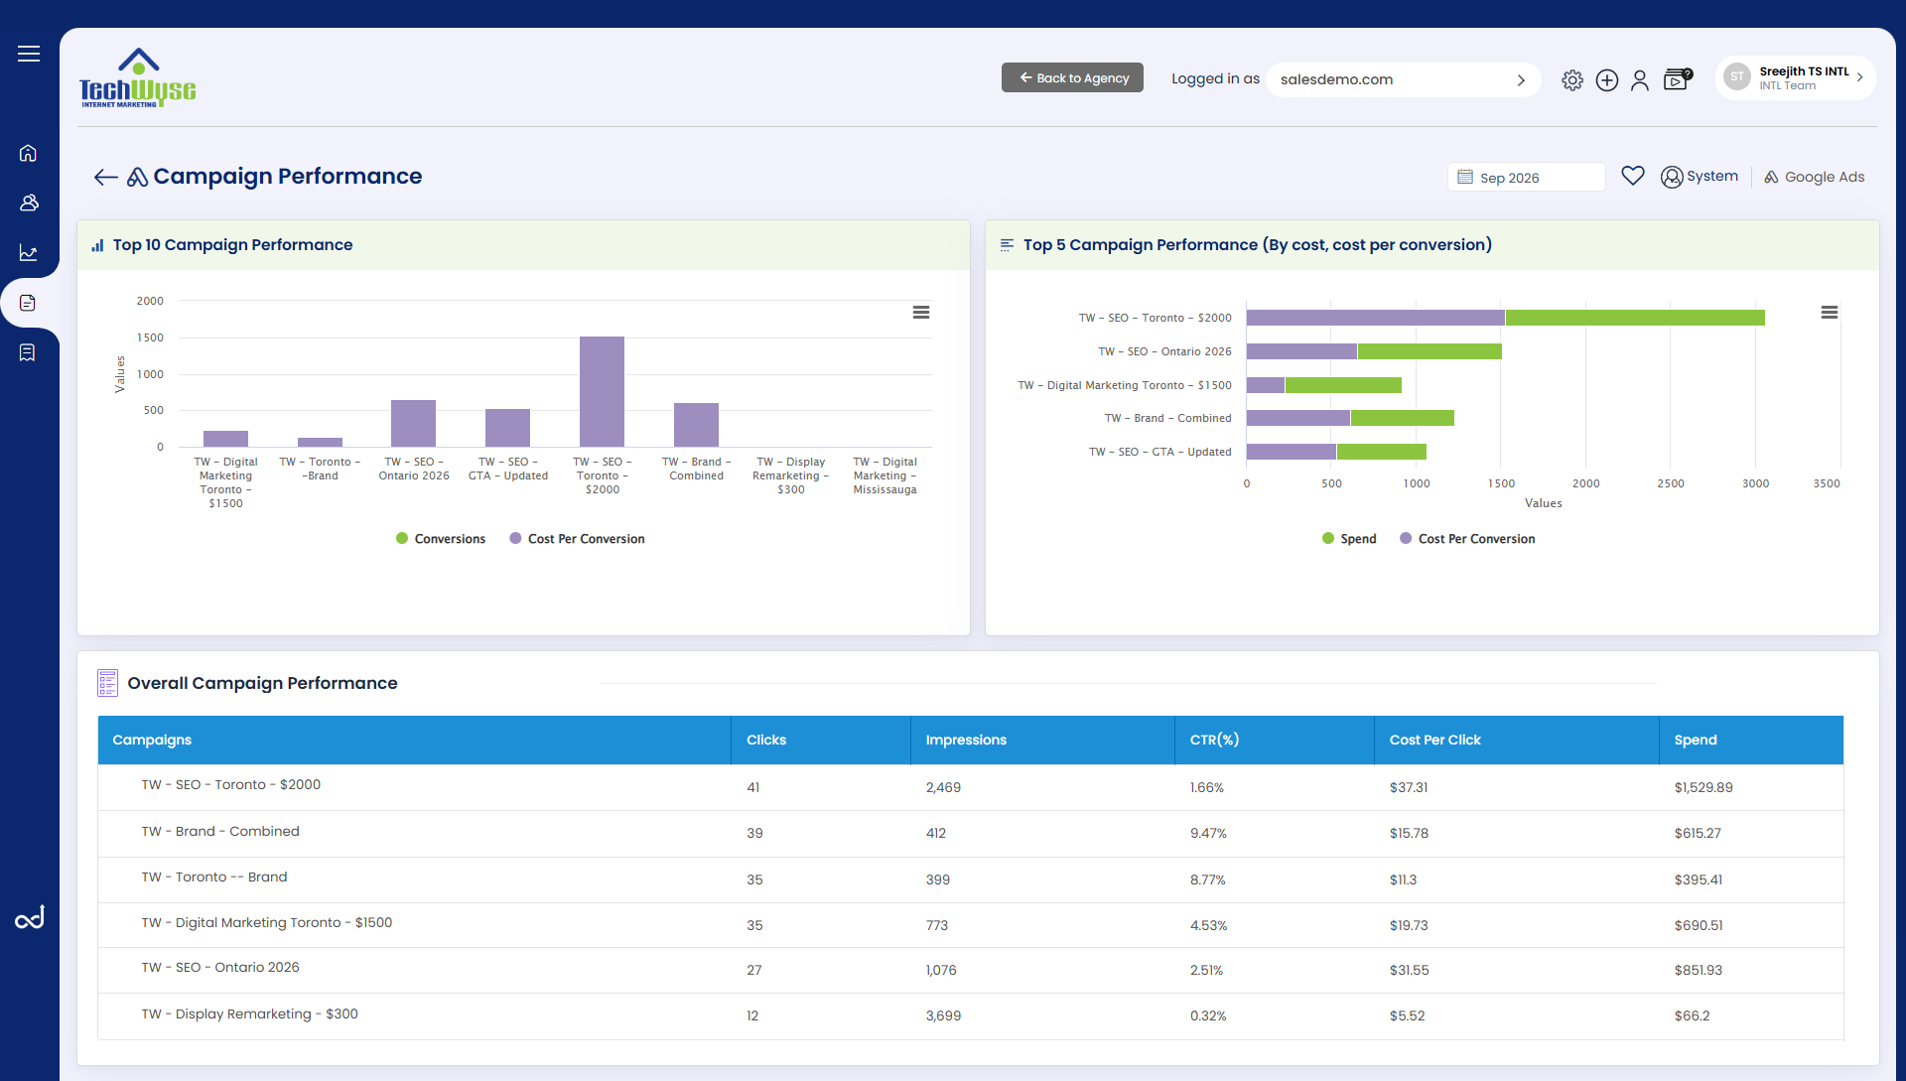Image resolution: width=1906 pixels, height=1081 pixels.
Task: Open the settings gear icon in the header
Action: (x=1572, y=80)
